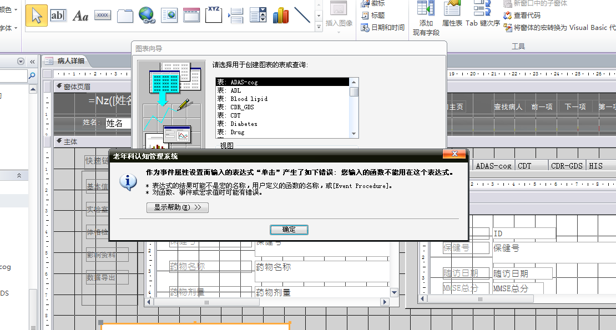Insert 日期和时间 date and time
The image size is (616, 330).
(383, 28)
